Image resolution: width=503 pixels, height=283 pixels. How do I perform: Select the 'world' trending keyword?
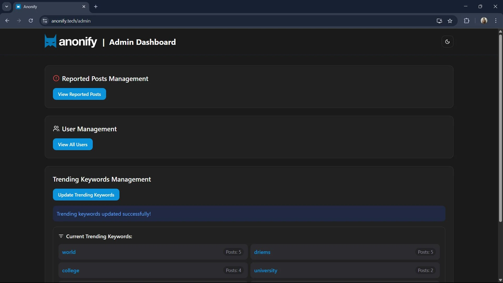tap(69, 252)
